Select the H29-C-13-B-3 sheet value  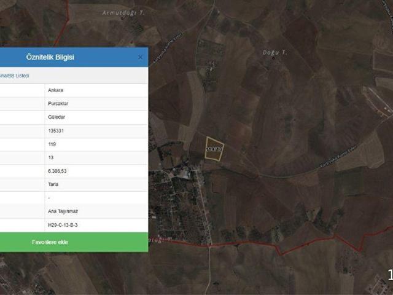pos(63,225)
